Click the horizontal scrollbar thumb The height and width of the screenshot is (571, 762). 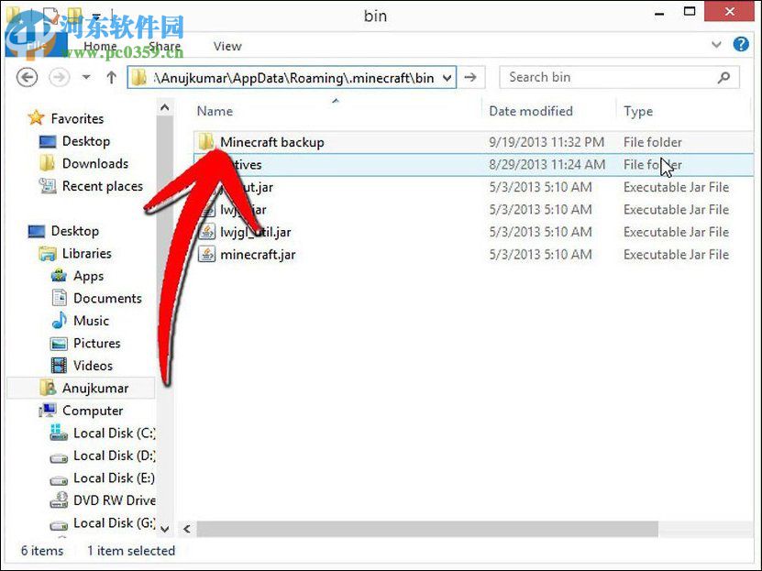click(x=427, y=529)
